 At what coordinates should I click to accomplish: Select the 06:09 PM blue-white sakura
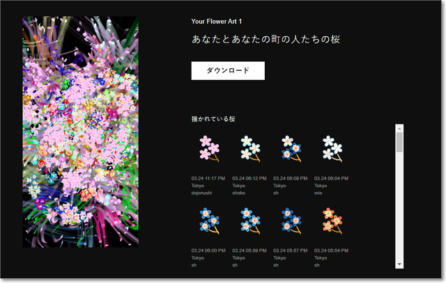[x=291, y=148]
